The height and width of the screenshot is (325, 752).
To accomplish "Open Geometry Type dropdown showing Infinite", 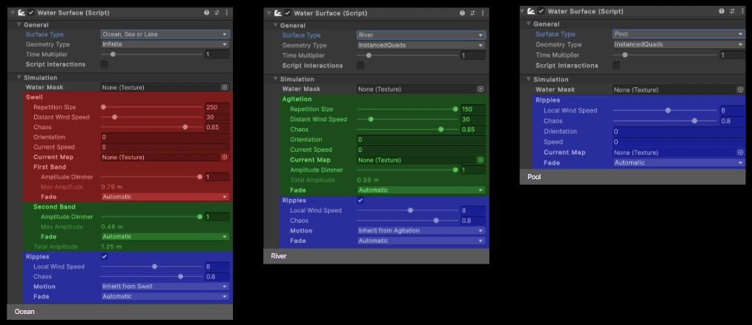I will click(165, 44).
